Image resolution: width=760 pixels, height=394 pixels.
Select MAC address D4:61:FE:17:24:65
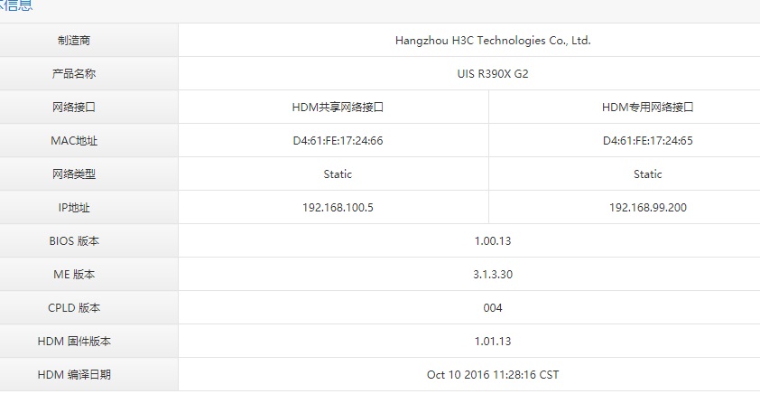(647, 141)
